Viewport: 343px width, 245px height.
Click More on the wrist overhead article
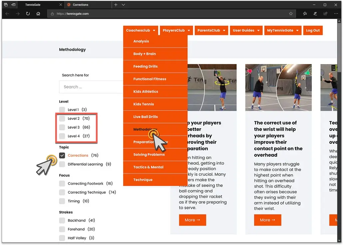coord(267,220)
